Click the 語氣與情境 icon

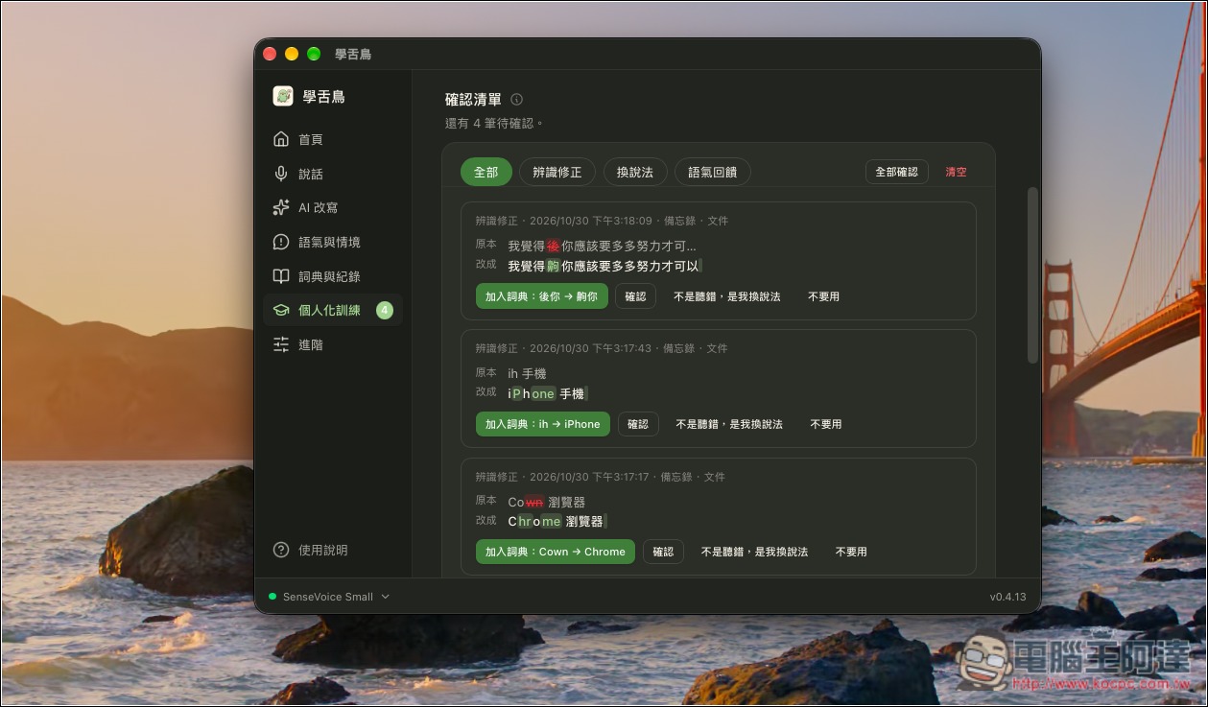(x=281, y=242)
